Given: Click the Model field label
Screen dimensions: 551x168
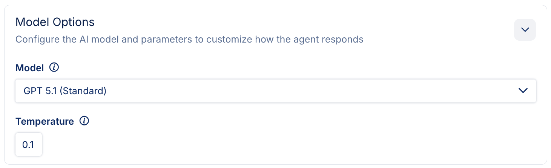Looking at the screenshot, I should [29, 68].
